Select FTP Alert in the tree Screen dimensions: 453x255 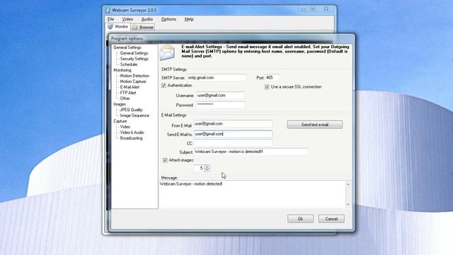128,93
